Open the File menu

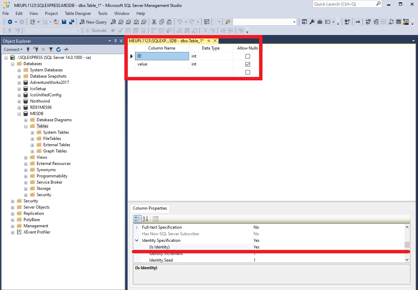[x=6, y=14]
